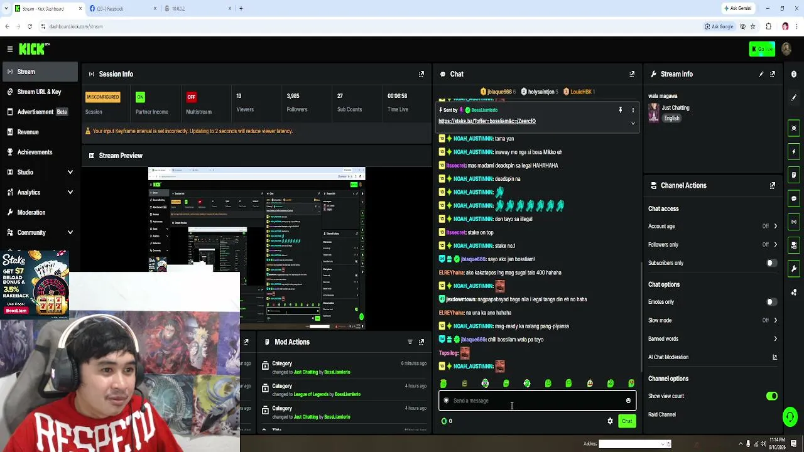Click the Multistream OFF badge
Image resolution: width=804 pixels, height=452 pixels.
(x=191, y=97)
